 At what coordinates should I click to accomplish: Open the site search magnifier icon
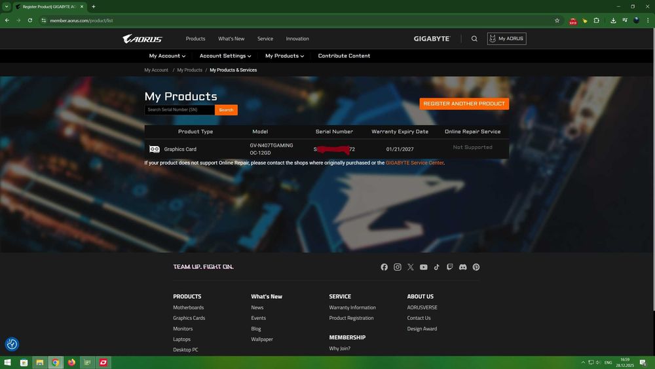[474, 39]
